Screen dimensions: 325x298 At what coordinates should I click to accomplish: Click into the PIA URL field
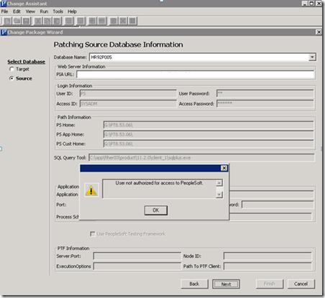(196, 75)
